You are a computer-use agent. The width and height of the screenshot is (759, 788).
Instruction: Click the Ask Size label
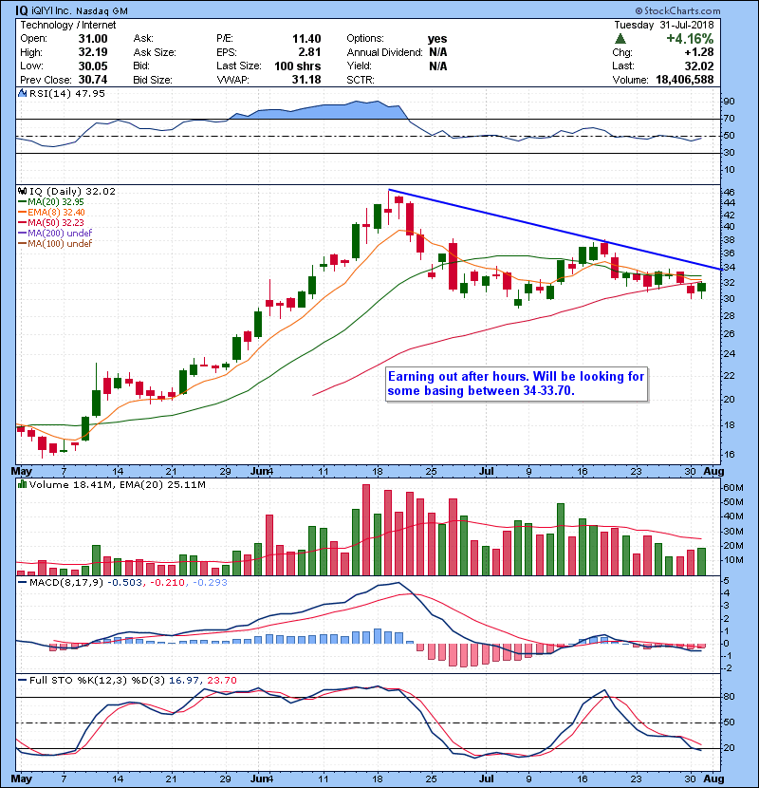click(x=155, y=52)
